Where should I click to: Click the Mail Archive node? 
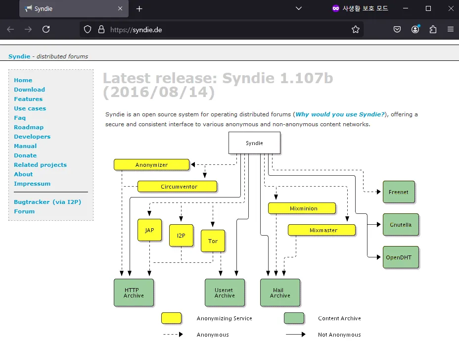[x=280, y=293]
